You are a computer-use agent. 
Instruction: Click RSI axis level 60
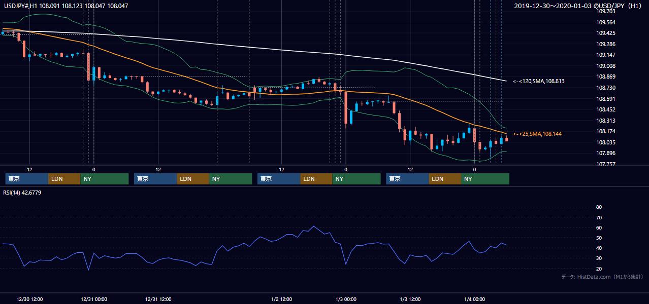(599, 227)
